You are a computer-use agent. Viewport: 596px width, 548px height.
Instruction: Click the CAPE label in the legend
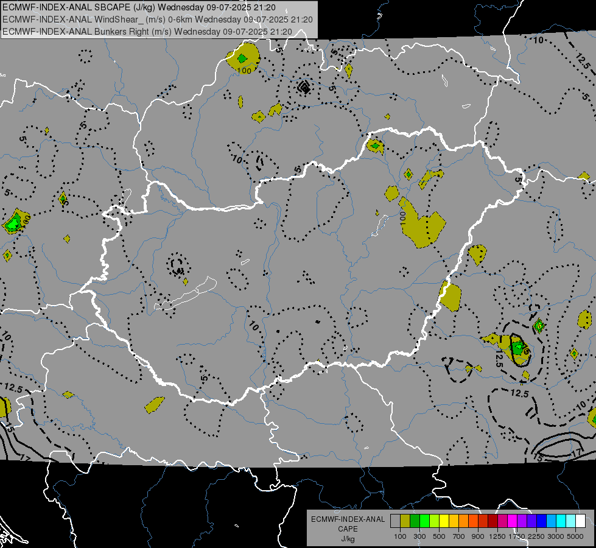tap(348, 529)
